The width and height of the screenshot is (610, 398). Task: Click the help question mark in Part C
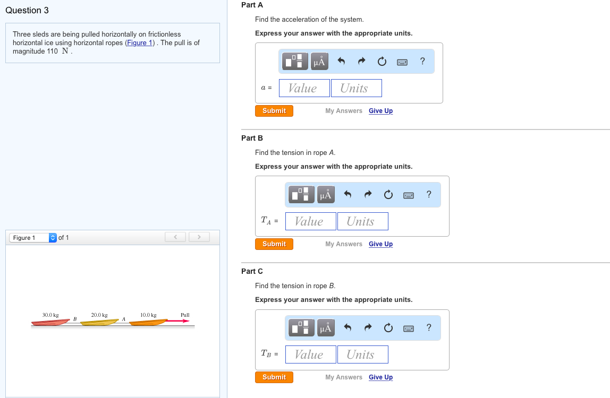[429, 327]
